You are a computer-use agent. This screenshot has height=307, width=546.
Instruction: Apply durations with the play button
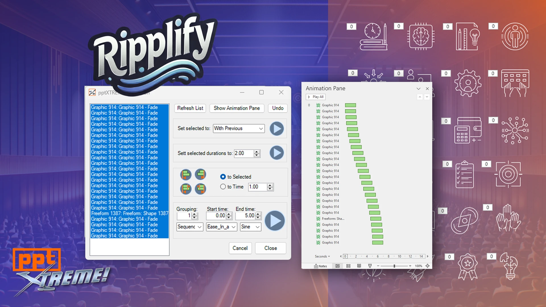point(276,153)
